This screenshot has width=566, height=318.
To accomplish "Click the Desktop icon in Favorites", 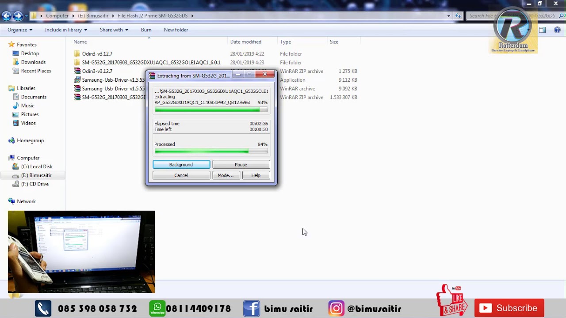I will (16, 53).
